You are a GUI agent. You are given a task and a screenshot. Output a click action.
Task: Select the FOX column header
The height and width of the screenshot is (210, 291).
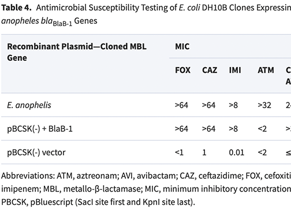(182, 70)
